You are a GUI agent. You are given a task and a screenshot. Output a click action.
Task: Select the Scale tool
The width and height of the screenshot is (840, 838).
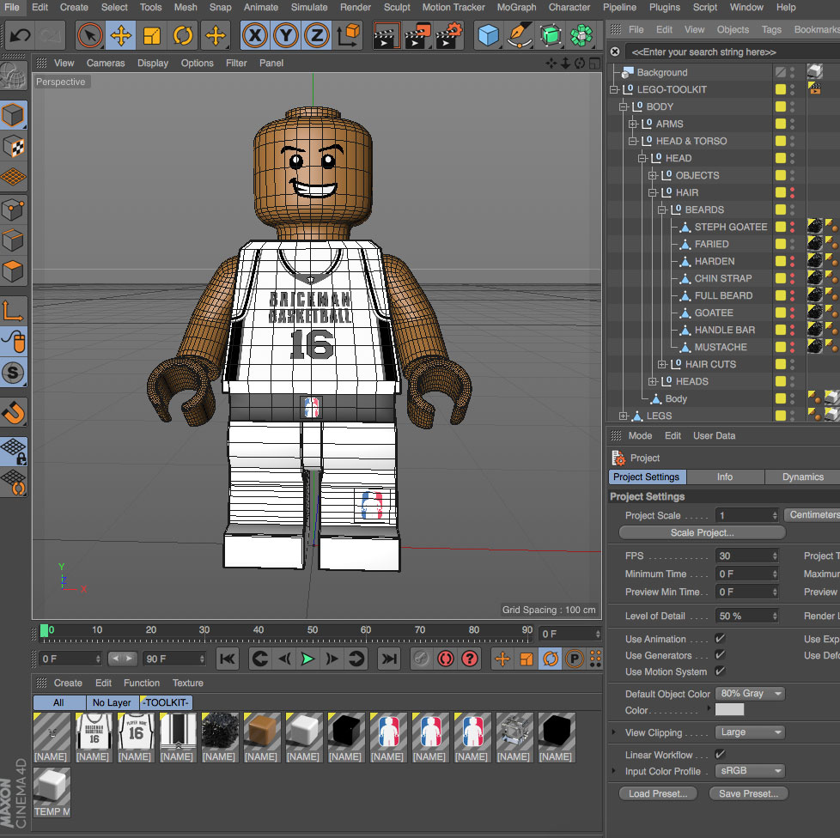(153, 35)
